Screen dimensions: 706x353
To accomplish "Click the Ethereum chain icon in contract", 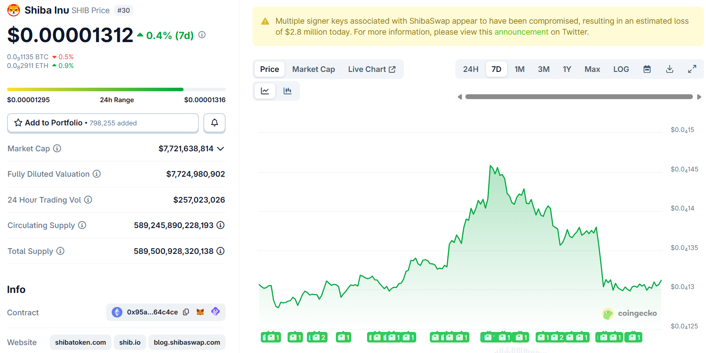I will click(117, 312).
